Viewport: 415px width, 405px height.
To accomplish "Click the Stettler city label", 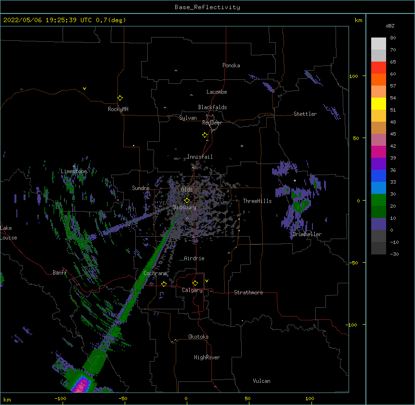I will pos(305,114).
